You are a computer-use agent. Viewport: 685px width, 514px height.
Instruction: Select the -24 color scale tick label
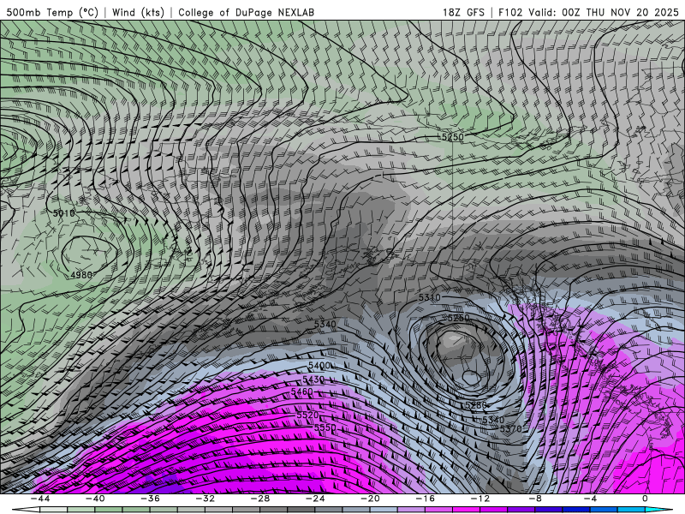[x=315, y=499]
